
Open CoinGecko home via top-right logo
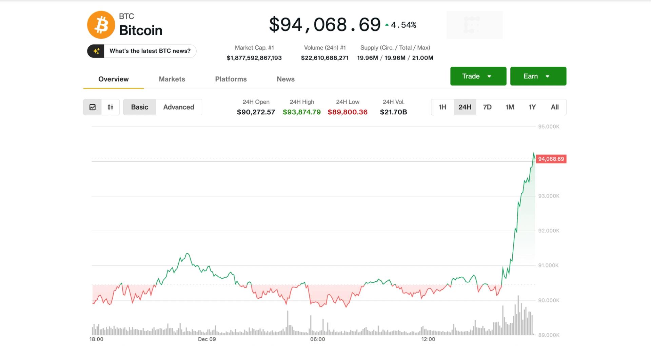[474, 25]
